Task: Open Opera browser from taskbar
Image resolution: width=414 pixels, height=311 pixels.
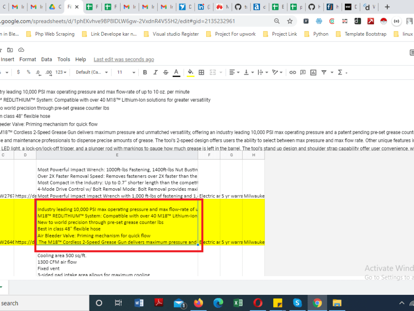Action: click(258, 303)
